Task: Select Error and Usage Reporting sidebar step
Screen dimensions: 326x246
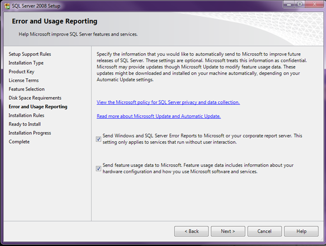Action: (x=38, y=106)
